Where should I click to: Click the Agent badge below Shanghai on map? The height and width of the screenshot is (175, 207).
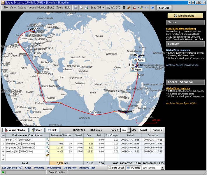(x=136, y=69)
